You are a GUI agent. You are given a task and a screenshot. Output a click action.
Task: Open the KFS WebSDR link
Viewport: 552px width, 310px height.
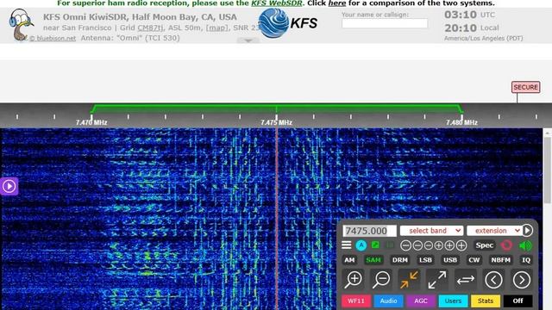(x=277, y=3)
